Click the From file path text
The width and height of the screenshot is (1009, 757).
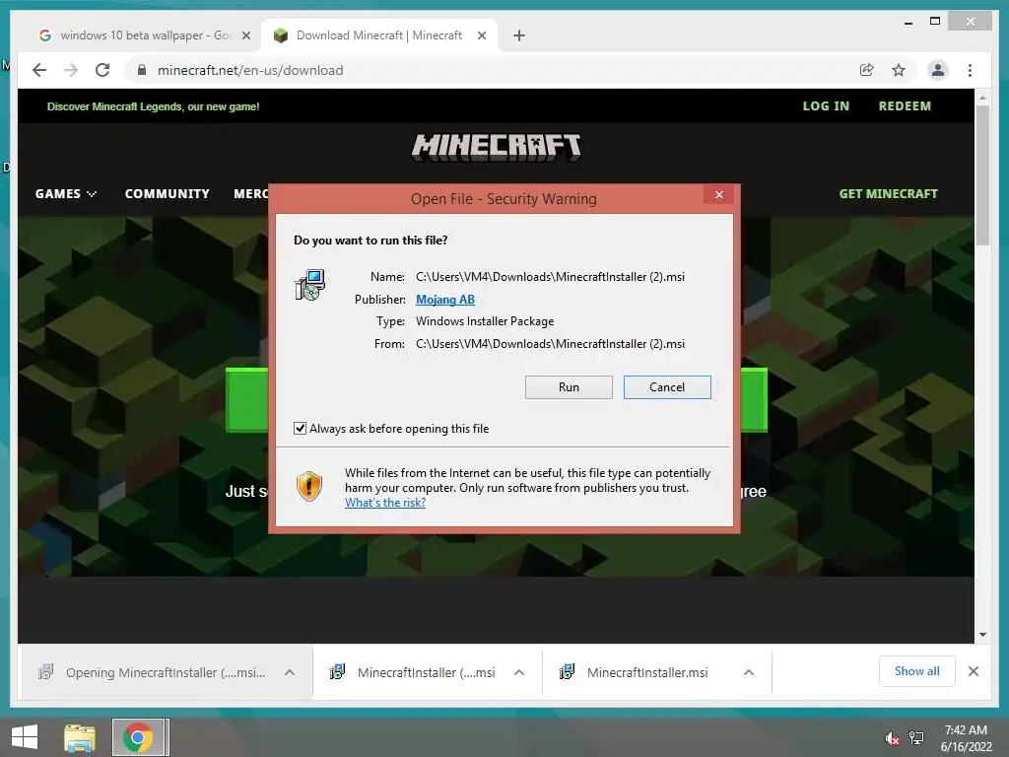pyautogui.click(x=550, y=344)
